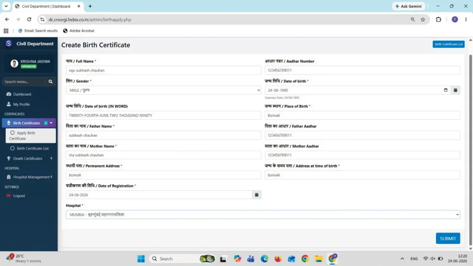Click the muted volume icon in tray

(x=433, y=259)
